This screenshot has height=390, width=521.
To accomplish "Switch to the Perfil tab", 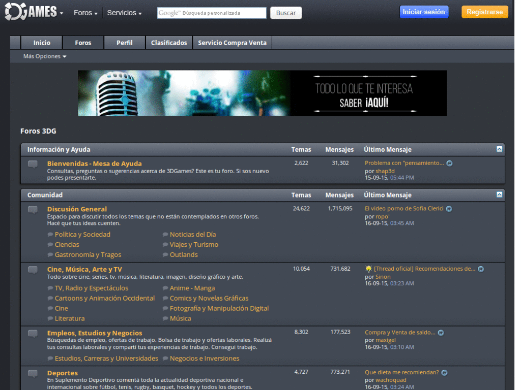I will (x=124, y=43).
